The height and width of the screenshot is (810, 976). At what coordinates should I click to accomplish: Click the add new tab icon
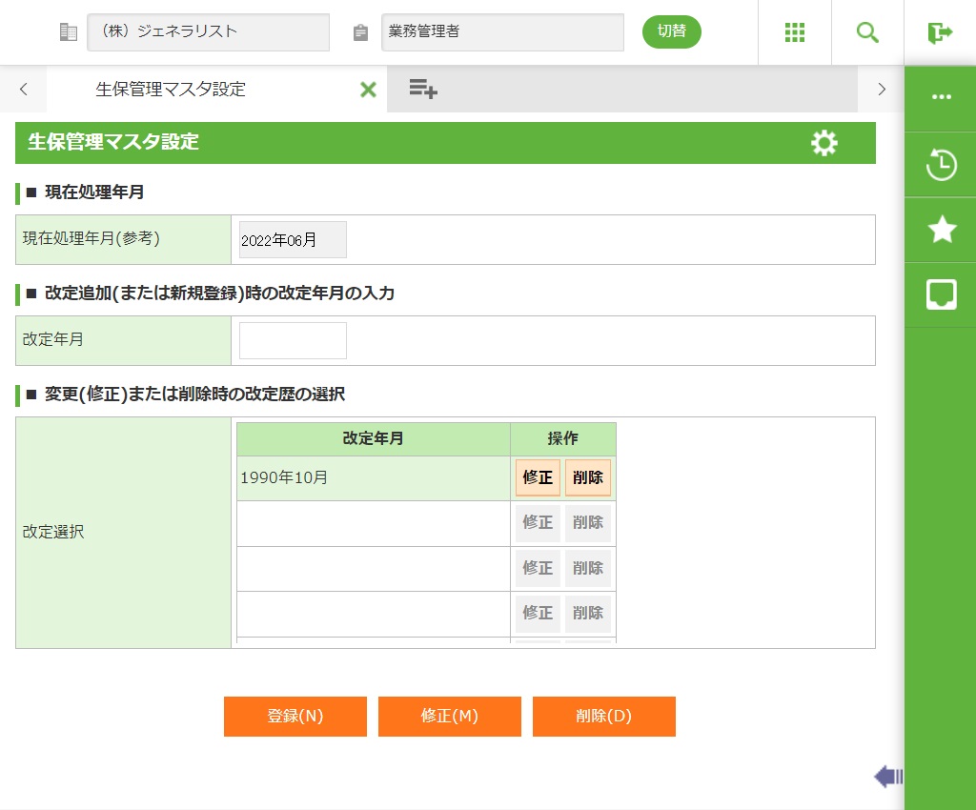423,90
